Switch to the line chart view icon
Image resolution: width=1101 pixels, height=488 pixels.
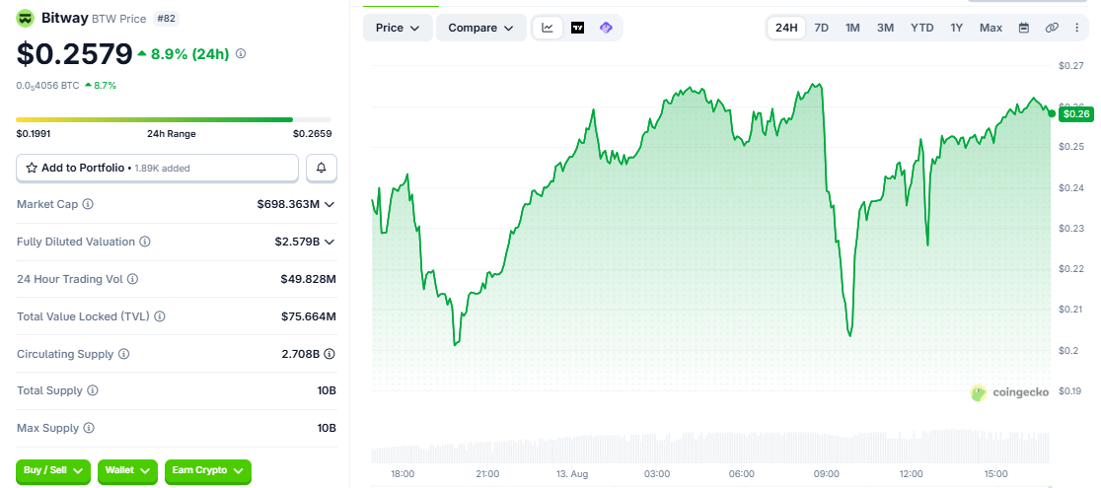[x=548, y=28]
